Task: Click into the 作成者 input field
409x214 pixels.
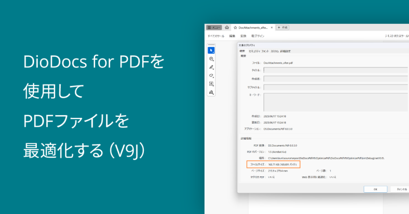Action: pos(336,79)
